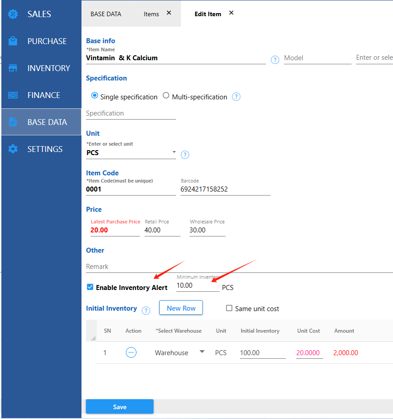
Task: Select Multi-specification radio button
Action: [x=166, y=95]
